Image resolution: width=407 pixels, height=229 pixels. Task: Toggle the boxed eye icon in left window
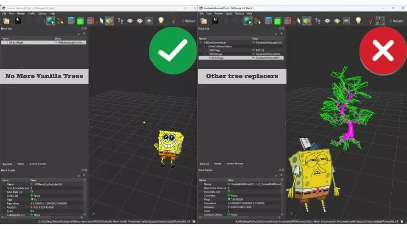[149, 21]
